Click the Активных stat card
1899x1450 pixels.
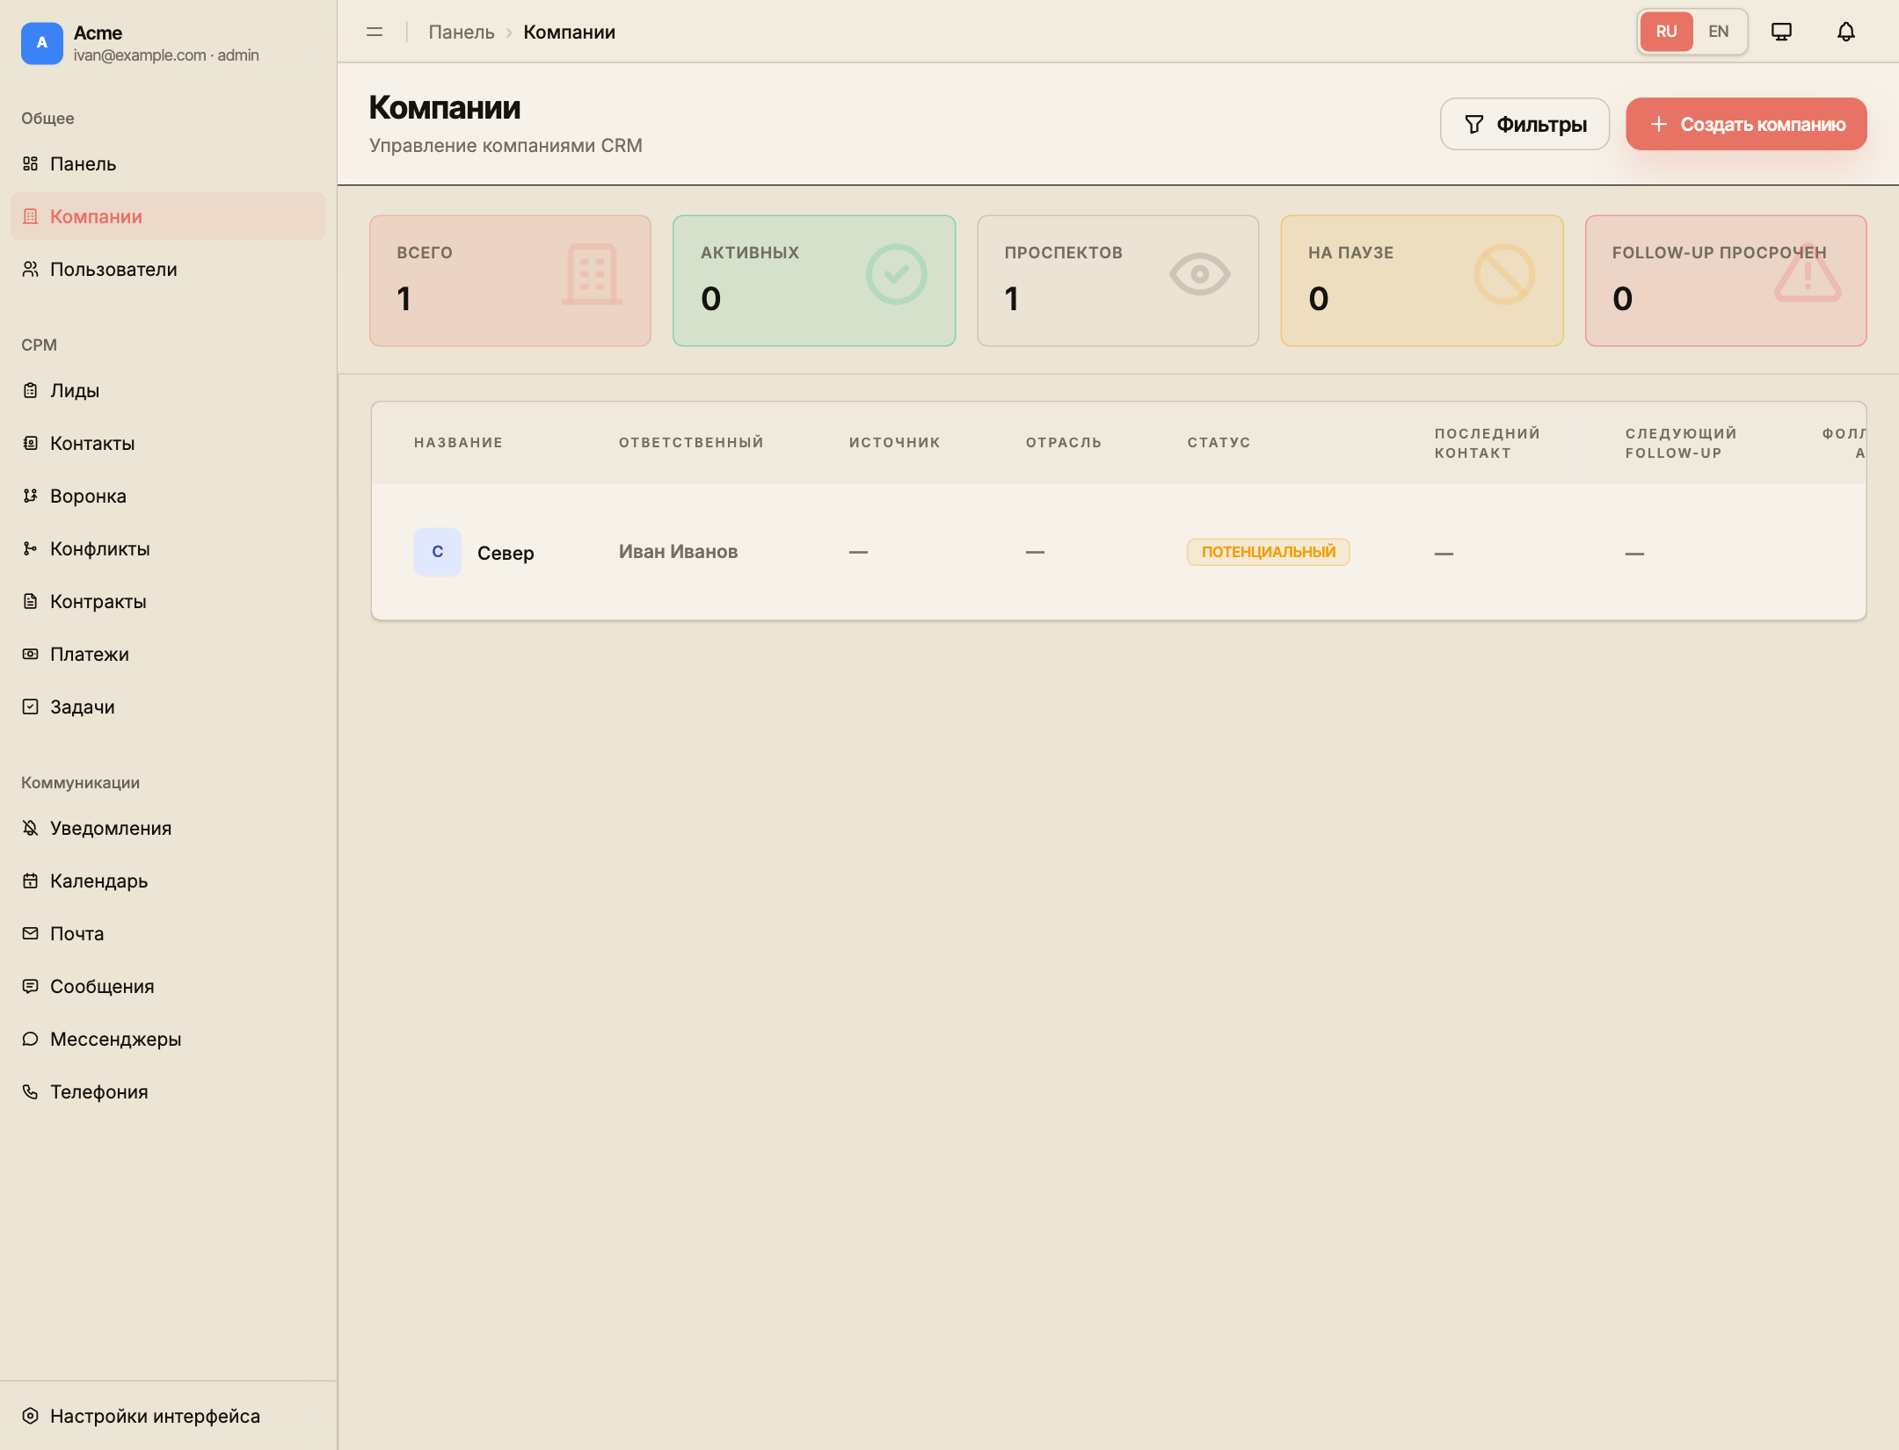(814, 280)
